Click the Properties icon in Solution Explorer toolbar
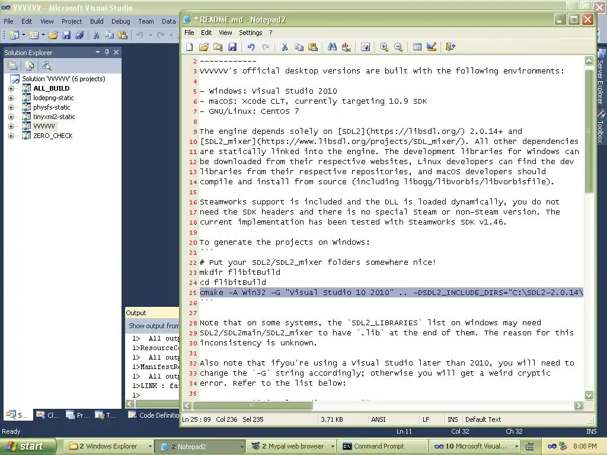This screenshot has width=607, height=455. (12, 66)
